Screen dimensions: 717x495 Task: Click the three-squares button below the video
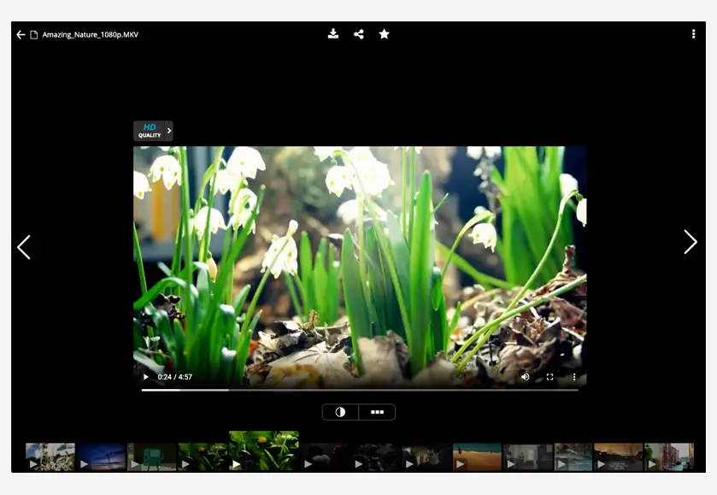click(377, 412)
